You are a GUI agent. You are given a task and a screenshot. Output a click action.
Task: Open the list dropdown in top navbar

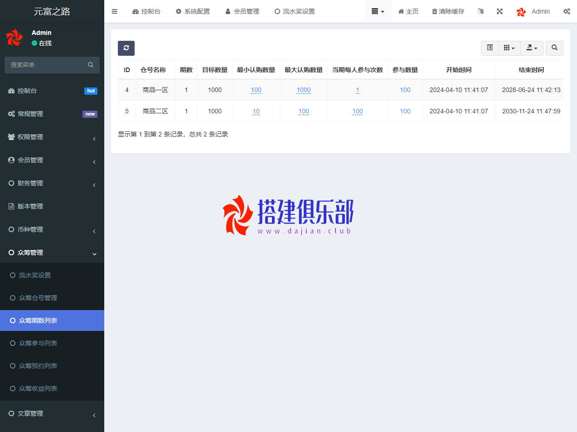point(378,11)
